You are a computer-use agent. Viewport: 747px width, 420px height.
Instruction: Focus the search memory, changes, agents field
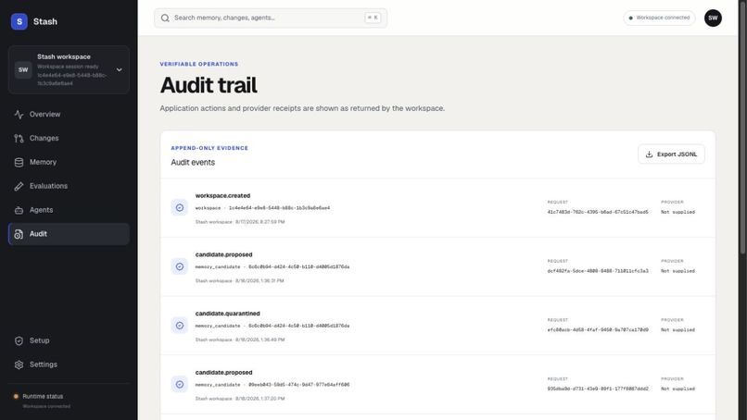(270, 19)
